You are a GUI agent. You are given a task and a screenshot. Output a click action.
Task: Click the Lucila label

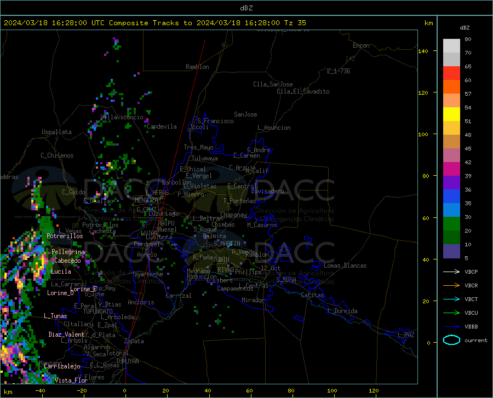61,272
